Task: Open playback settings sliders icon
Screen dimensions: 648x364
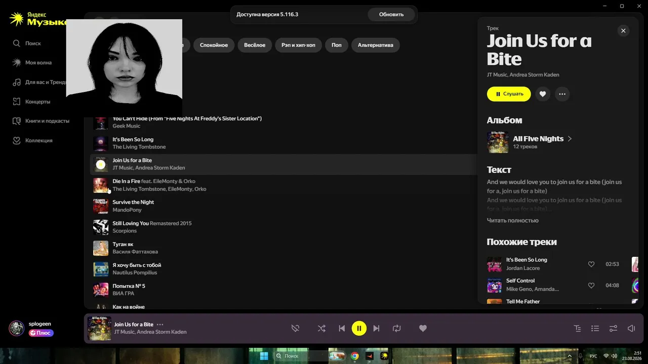Action: (x=613, y=329)
